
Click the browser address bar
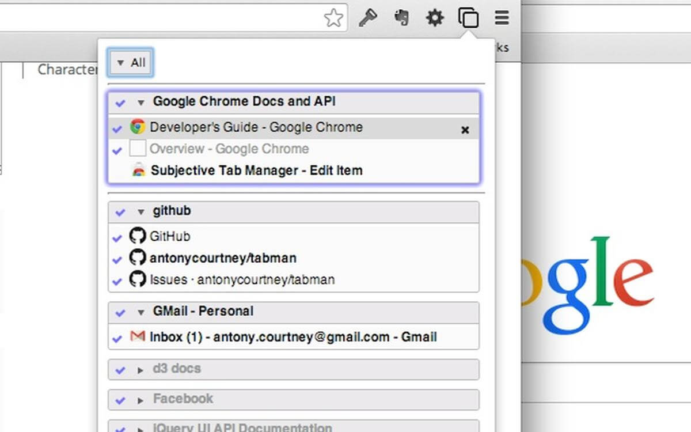[x=161, y=18]
